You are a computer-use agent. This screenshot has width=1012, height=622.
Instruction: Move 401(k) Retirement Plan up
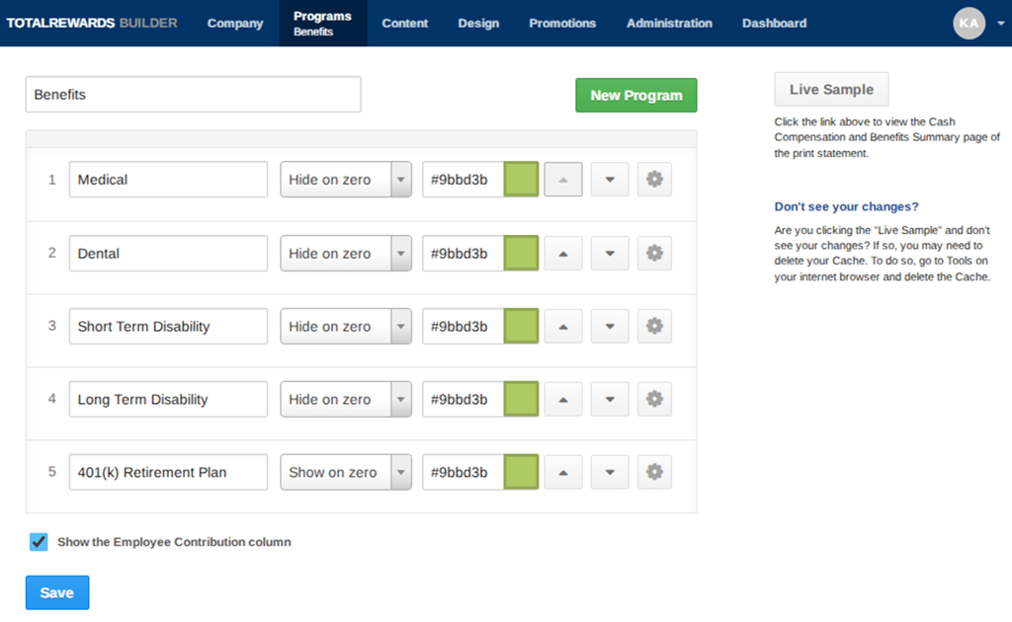(562, 472)
